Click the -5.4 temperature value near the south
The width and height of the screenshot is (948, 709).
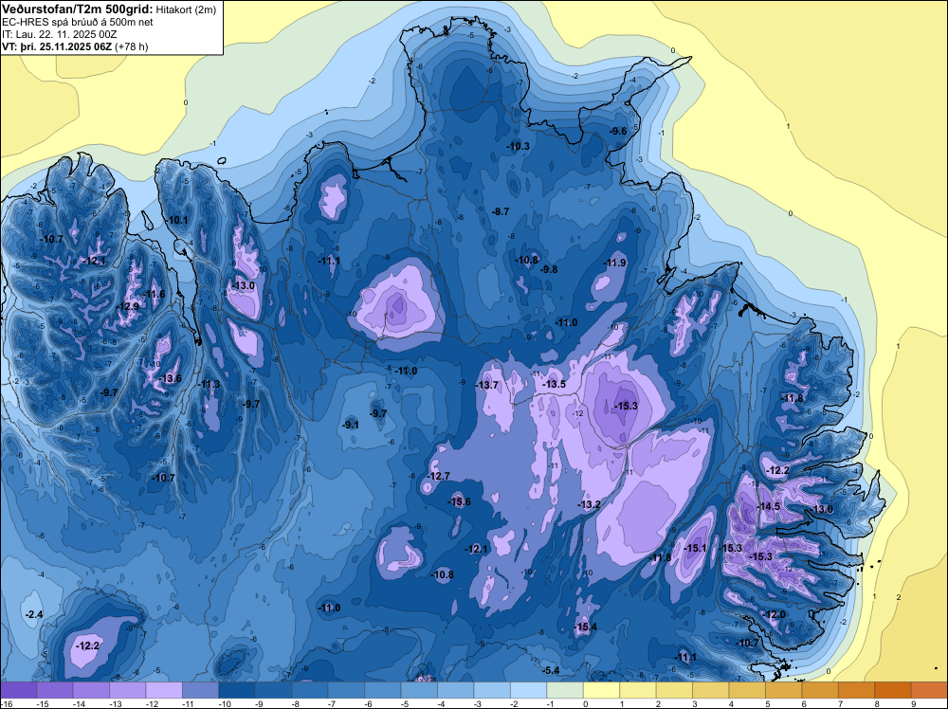point(550,671)
